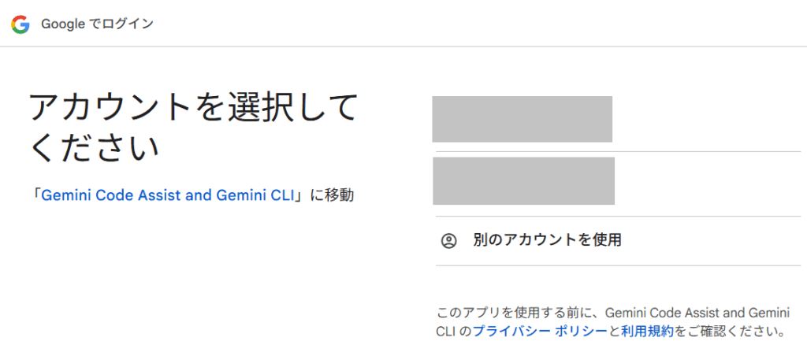This screenshot has height=356, width=807.
Task: Click the person icon beside 別のアカウントを使用
Action: pos(449,241)
